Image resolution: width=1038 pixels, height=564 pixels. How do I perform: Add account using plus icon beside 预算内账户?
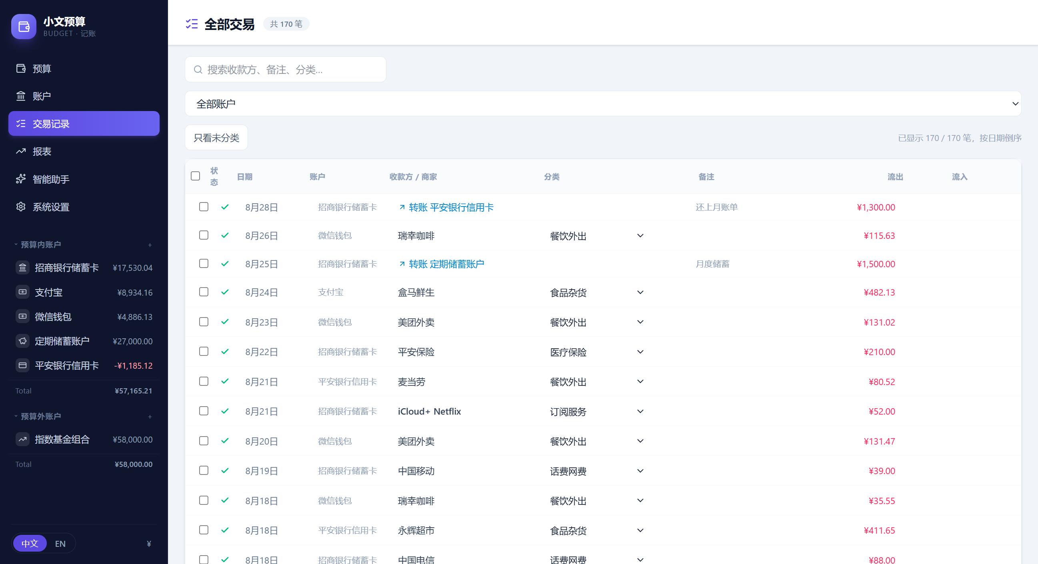pos(150,244)
